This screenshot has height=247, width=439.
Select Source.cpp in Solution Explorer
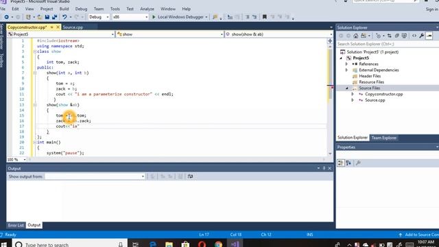375,100
